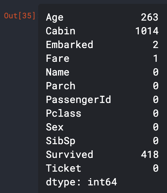Select the 0 value in SibSp row

(x=156, y=141)
